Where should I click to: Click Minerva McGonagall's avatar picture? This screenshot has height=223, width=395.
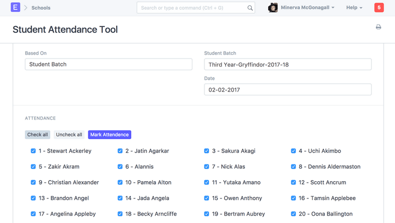(x=273, y=8)
